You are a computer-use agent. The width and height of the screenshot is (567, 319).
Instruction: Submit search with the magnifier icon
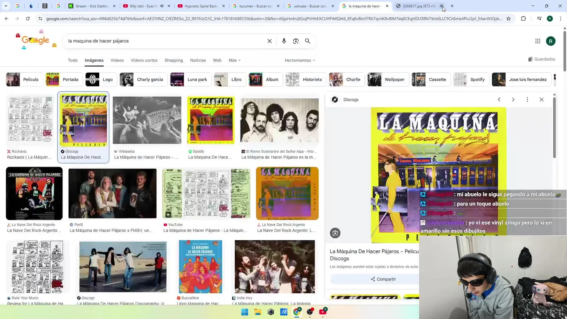click(307, 41)
